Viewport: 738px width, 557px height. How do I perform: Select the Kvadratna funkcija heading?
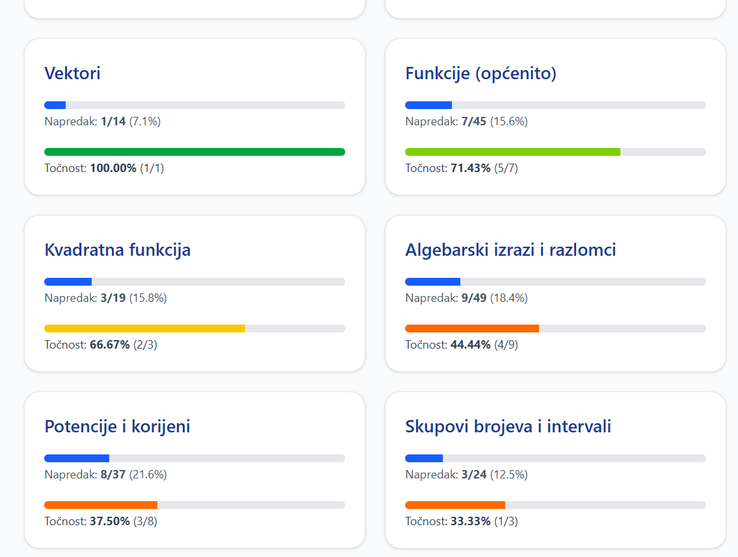point(118,250)
